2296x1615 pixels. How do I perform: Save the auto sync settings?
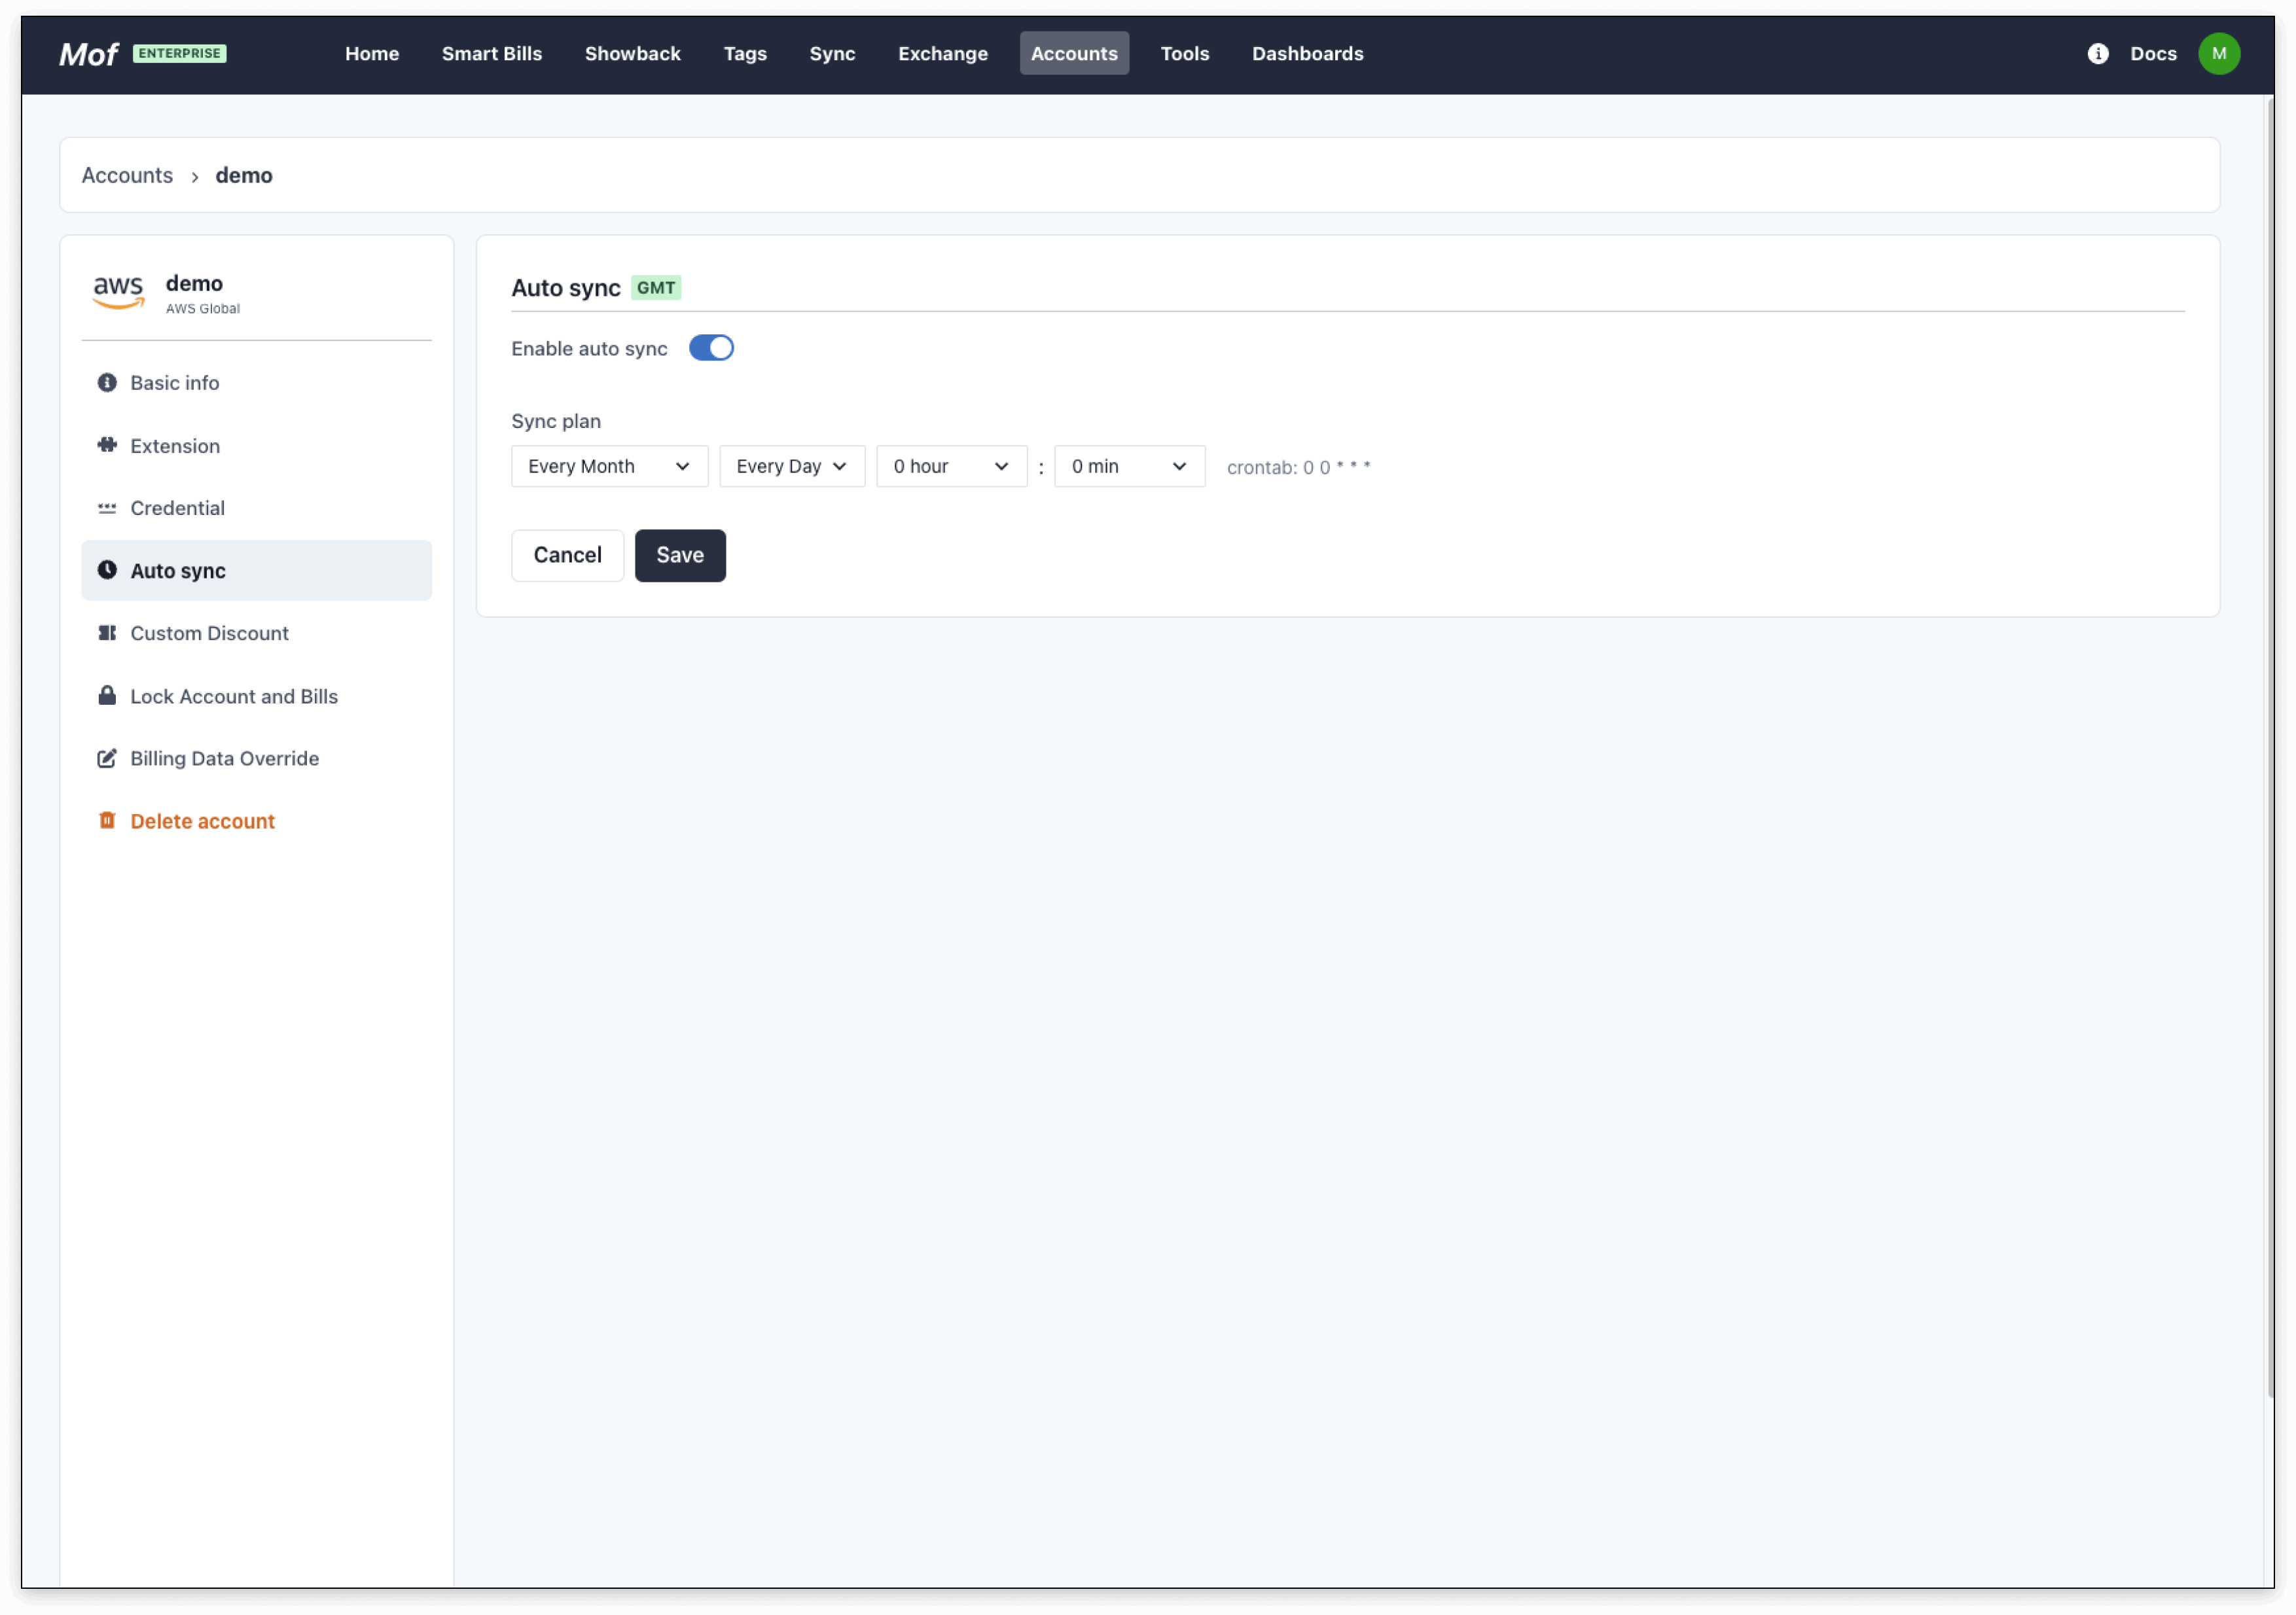(x=680, y=556)
